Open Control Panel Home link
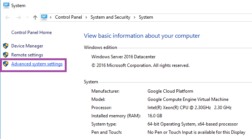The height and width of the screenshot is (139, 252). [31, 33]
